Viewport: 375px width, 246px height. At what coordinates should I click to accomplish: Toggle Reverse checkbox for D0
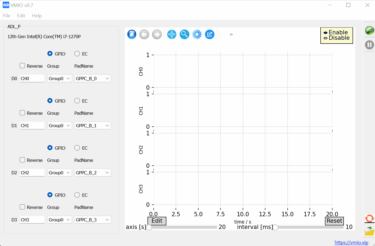click(x=22, y=66)
